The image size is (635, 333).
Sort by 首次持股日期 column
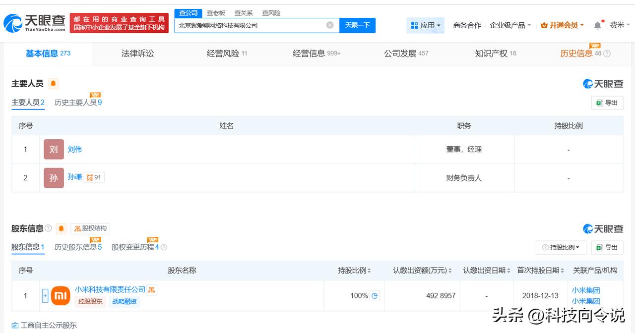pyautogui.click(x=563, y=271)
